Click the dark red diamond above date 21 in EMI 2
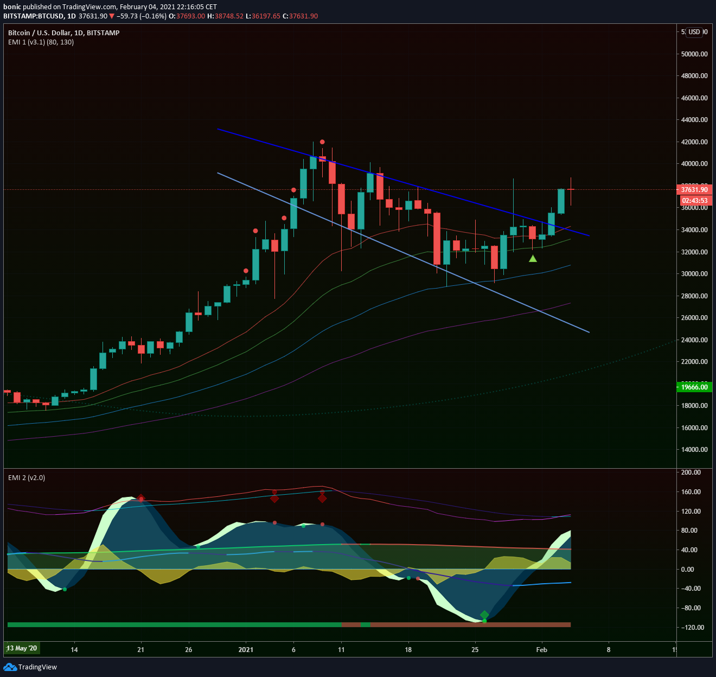This screenshot has width=716, height=677. coord(141,498)
